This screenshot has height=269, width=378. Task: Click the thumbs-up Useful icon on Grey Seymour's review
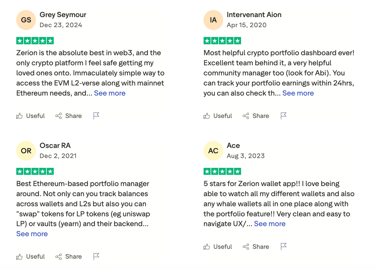coord(19,116)
